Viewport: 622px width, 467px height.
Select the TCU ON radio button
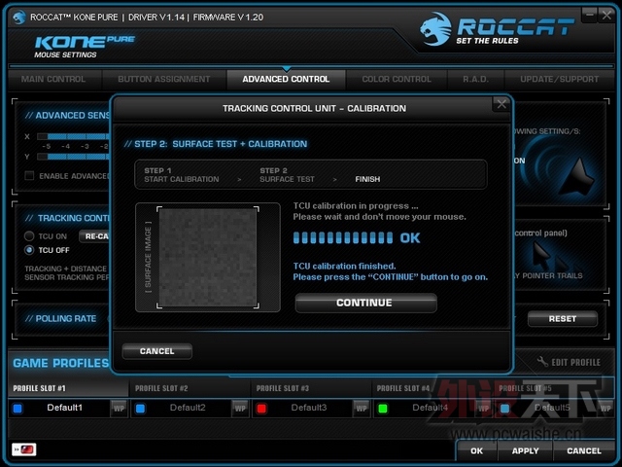[29, 236]
